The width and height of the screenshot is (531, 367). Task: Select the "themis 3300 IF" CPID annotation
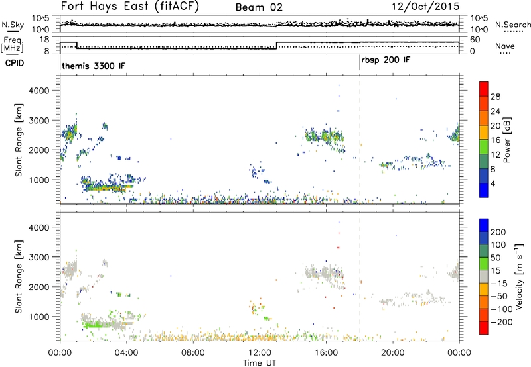pos(94,66)
